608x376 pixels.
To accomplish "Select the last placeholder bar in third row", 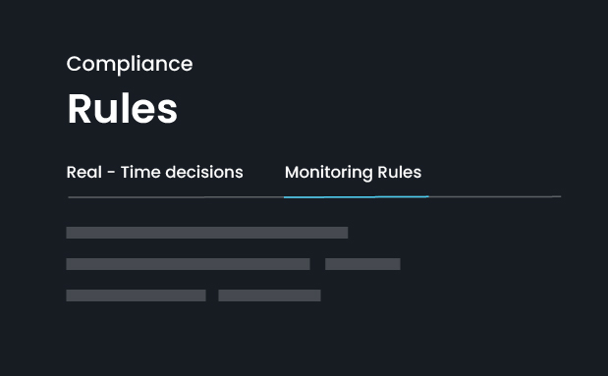I will [269, 295].
